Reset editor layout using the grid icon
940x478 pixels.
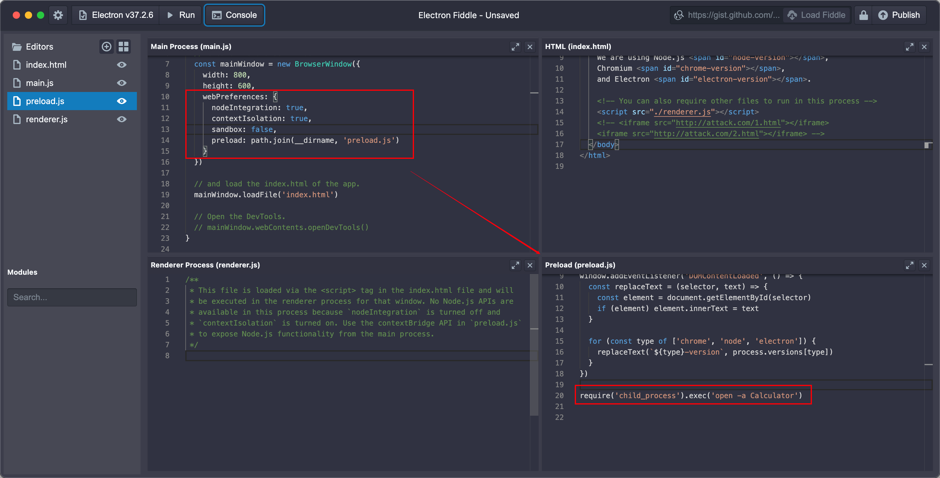(x=124, y=47)
